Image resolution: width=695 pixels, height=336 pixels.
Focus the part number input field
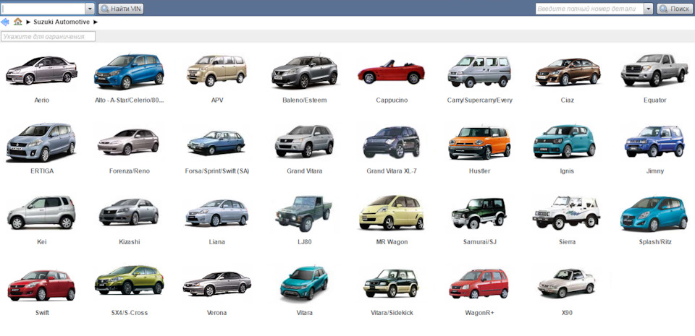click(x=589, y=9)
